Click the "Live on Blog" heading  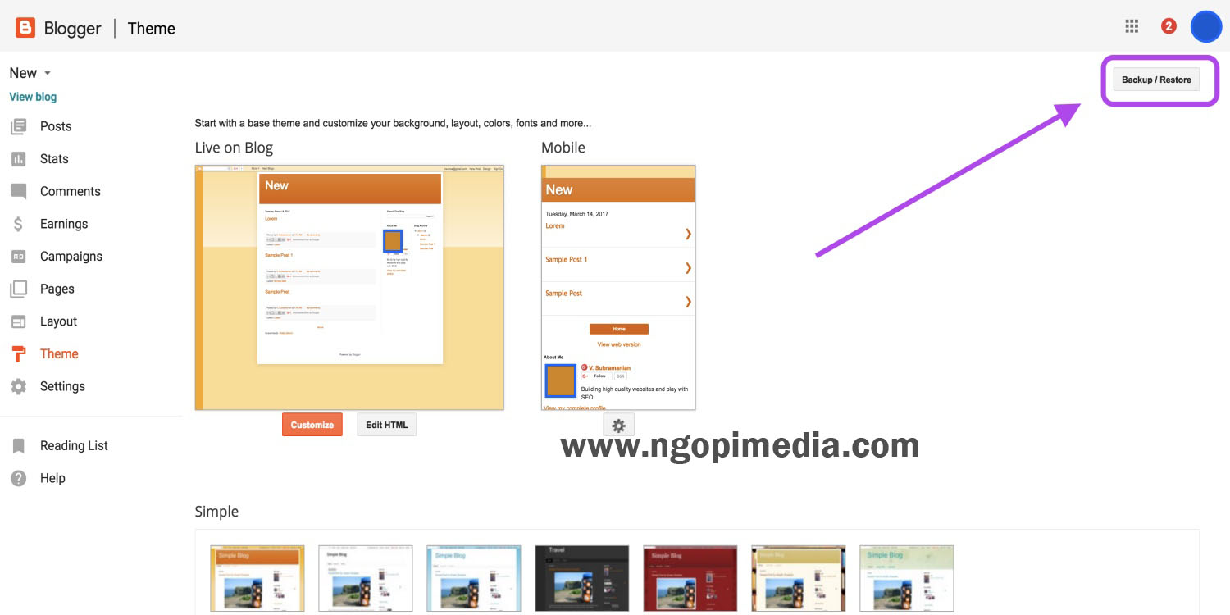(234, 148)
